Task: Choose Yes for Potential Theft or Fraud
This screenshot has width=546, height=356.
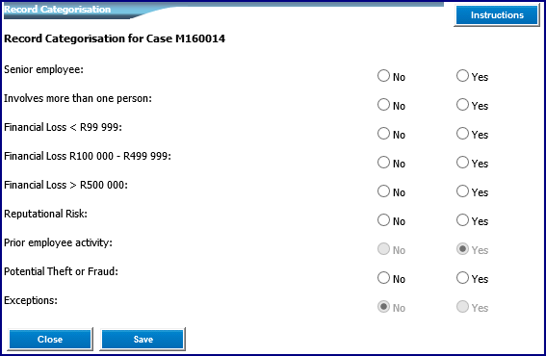Action: (x=462, y=278)
